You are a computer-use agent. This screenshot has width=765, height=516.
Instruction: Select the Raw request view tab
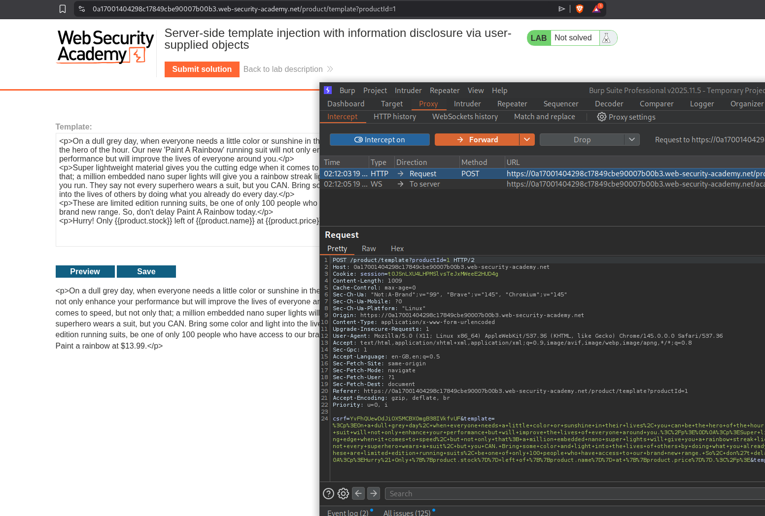click(x=369, y=249)
